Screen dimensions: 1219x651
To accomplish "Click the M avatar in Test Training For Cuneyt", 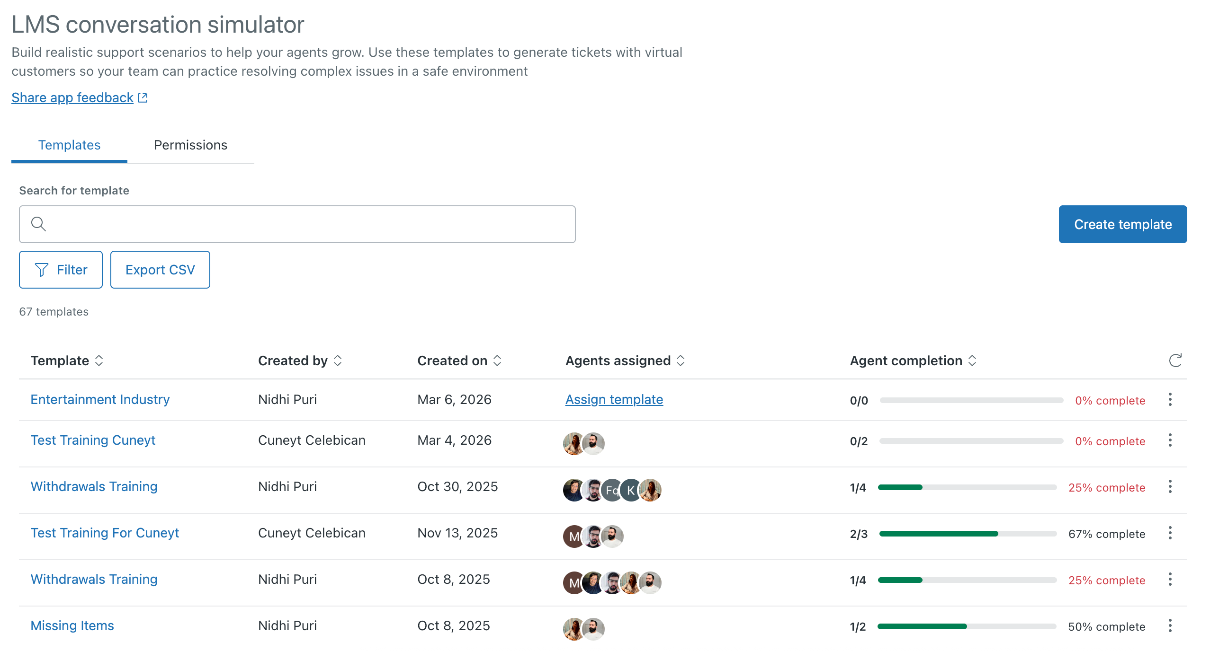I will 574,537.
